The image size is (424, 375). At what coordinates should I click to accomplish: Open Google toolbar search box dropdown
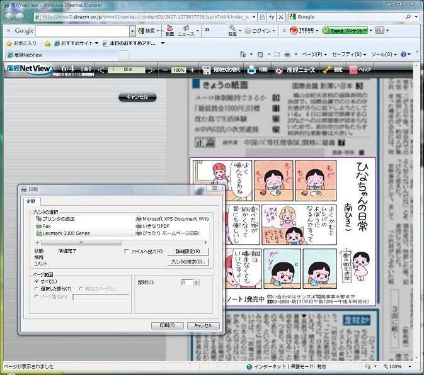tap(132, 31)
